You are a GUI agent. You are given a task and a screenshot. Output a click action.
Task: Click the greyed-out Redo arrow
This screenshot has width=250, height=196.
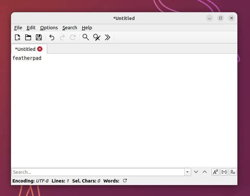pos(62,37)
